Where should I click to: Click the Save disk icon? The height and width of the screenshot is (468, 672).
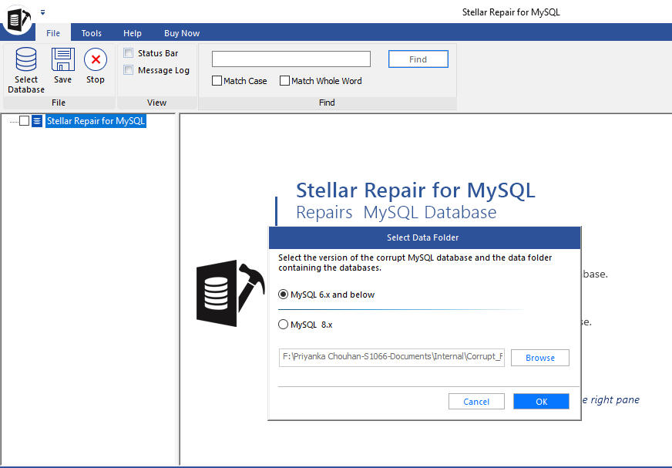62,60
